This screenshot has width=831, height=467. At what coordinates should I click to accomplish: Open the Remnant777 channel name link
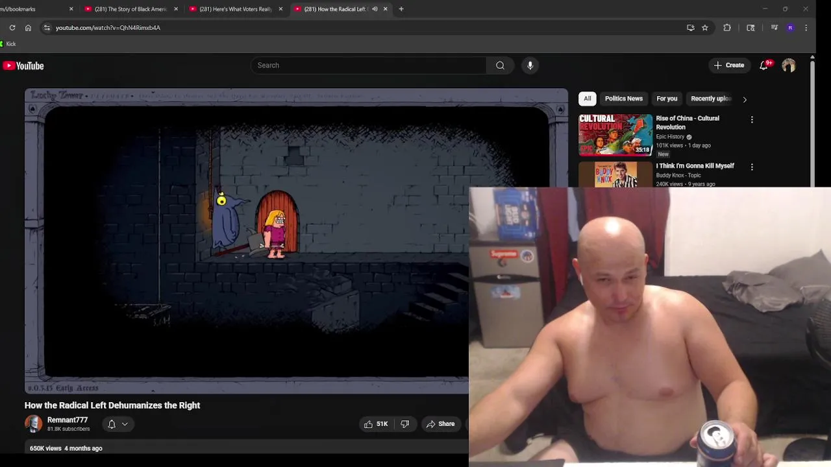click(68, 420)
